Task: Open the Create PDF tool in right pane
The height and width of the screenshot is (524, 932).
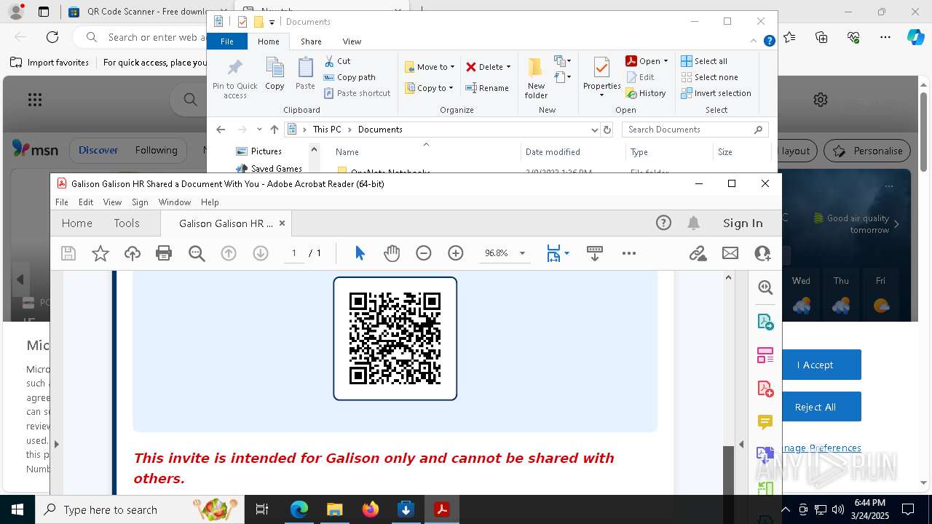Action: [765, 389]
